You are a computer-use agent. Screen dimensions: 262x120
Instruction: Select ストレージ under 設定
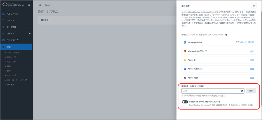11,57
